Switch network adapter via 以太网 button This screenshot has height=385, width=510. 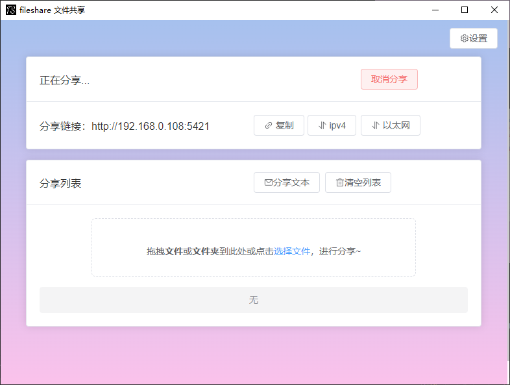[x=391, y=125]
